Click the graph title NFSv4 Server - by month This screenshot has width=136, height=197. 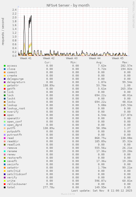(x=68, y=5)
